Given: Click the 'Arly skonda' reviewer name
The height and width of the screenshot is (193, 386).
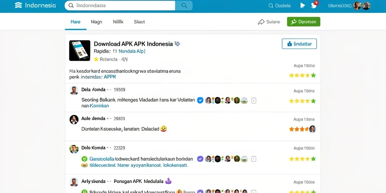Looking at the screenshot, I should (x=93, y=181).
